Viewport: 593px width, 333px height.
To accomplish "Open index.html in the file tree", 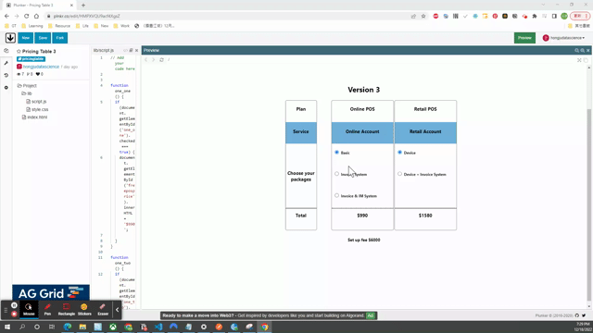I will click(34, 117).
